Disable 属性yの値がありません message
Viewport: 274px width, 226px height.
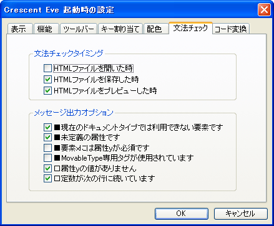[x=47, y=168]
